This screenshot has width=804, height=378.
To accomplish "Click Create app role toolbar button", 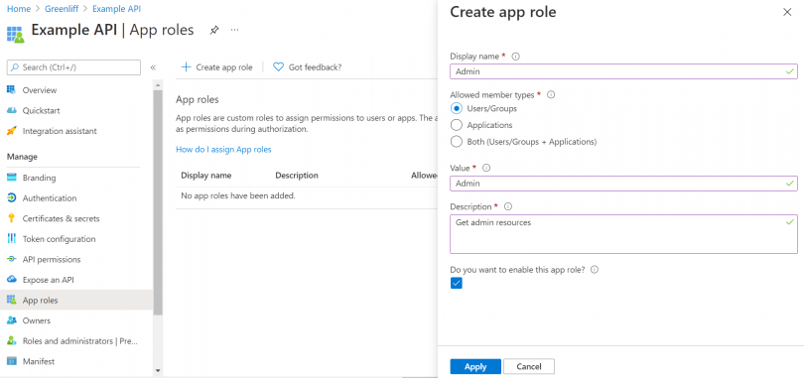I will tap(217, 67).
